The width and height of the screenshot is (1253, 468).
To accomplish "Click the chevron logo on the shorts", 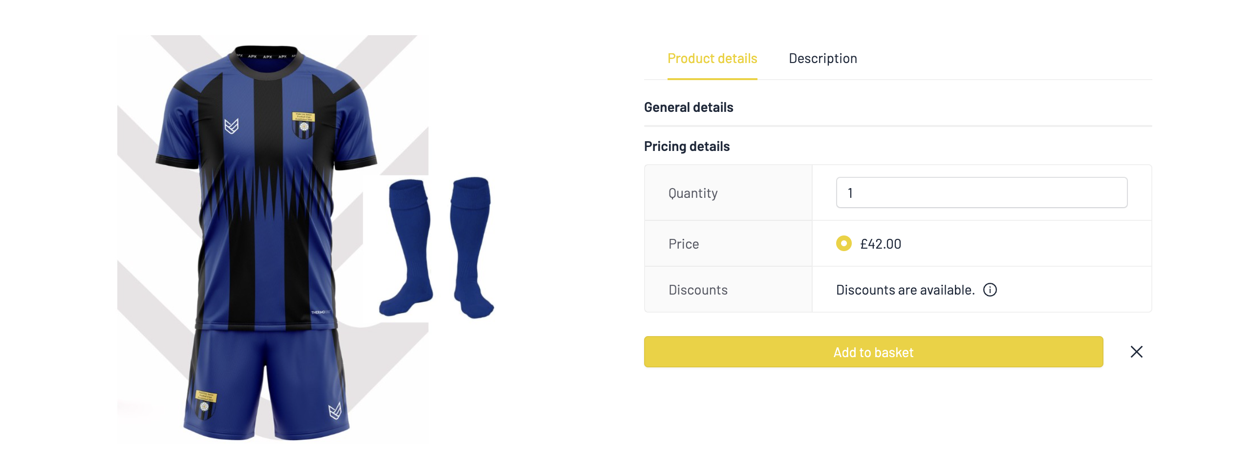I will click(x=335, y=411).
